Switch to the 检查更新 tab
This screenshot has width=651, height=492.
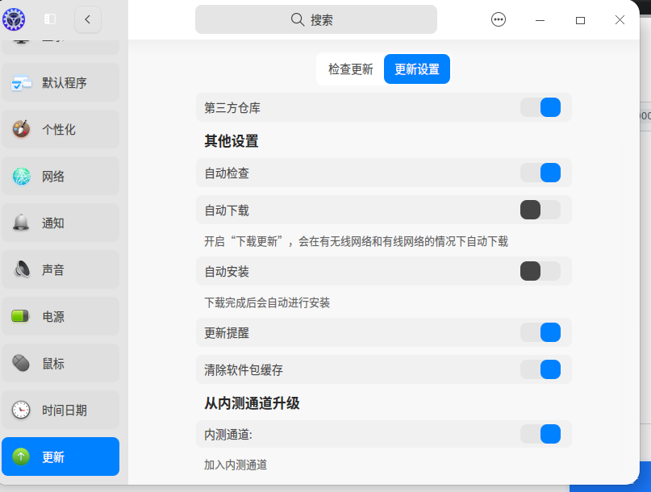point(350,69)
